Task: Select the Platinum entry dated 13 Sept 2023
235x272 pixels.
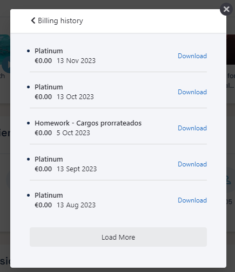Action: coord(118,164)
